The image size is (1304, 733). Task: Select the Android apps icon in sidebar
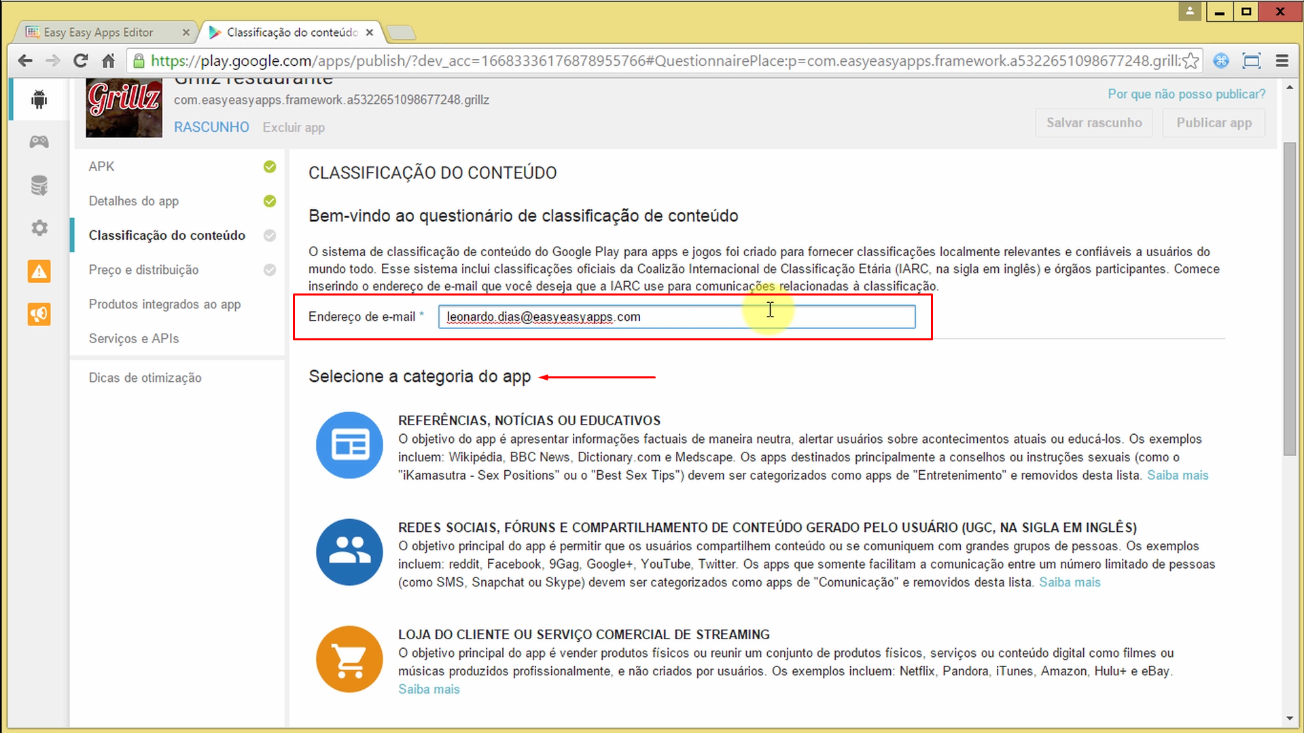(x=39, y=99)
